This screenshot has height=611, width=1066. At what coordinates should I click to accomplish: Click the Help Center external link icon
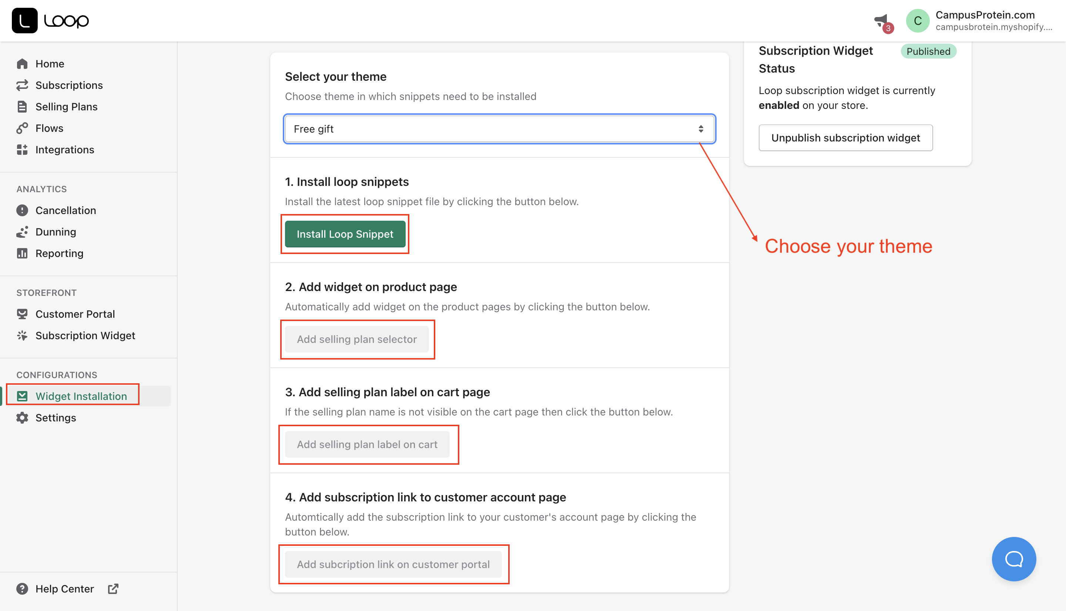tap(113, 588)
